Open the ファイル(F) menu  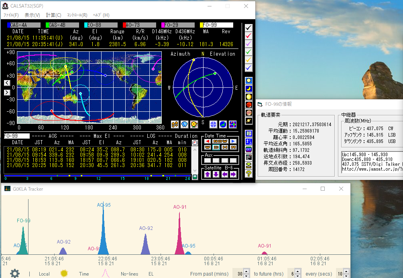[x=11, y=15]
